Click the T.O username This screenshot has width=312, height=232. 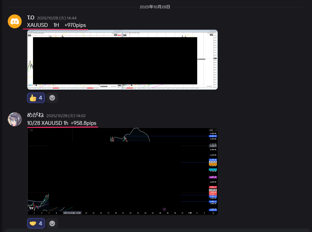click(x=31, y=18)
